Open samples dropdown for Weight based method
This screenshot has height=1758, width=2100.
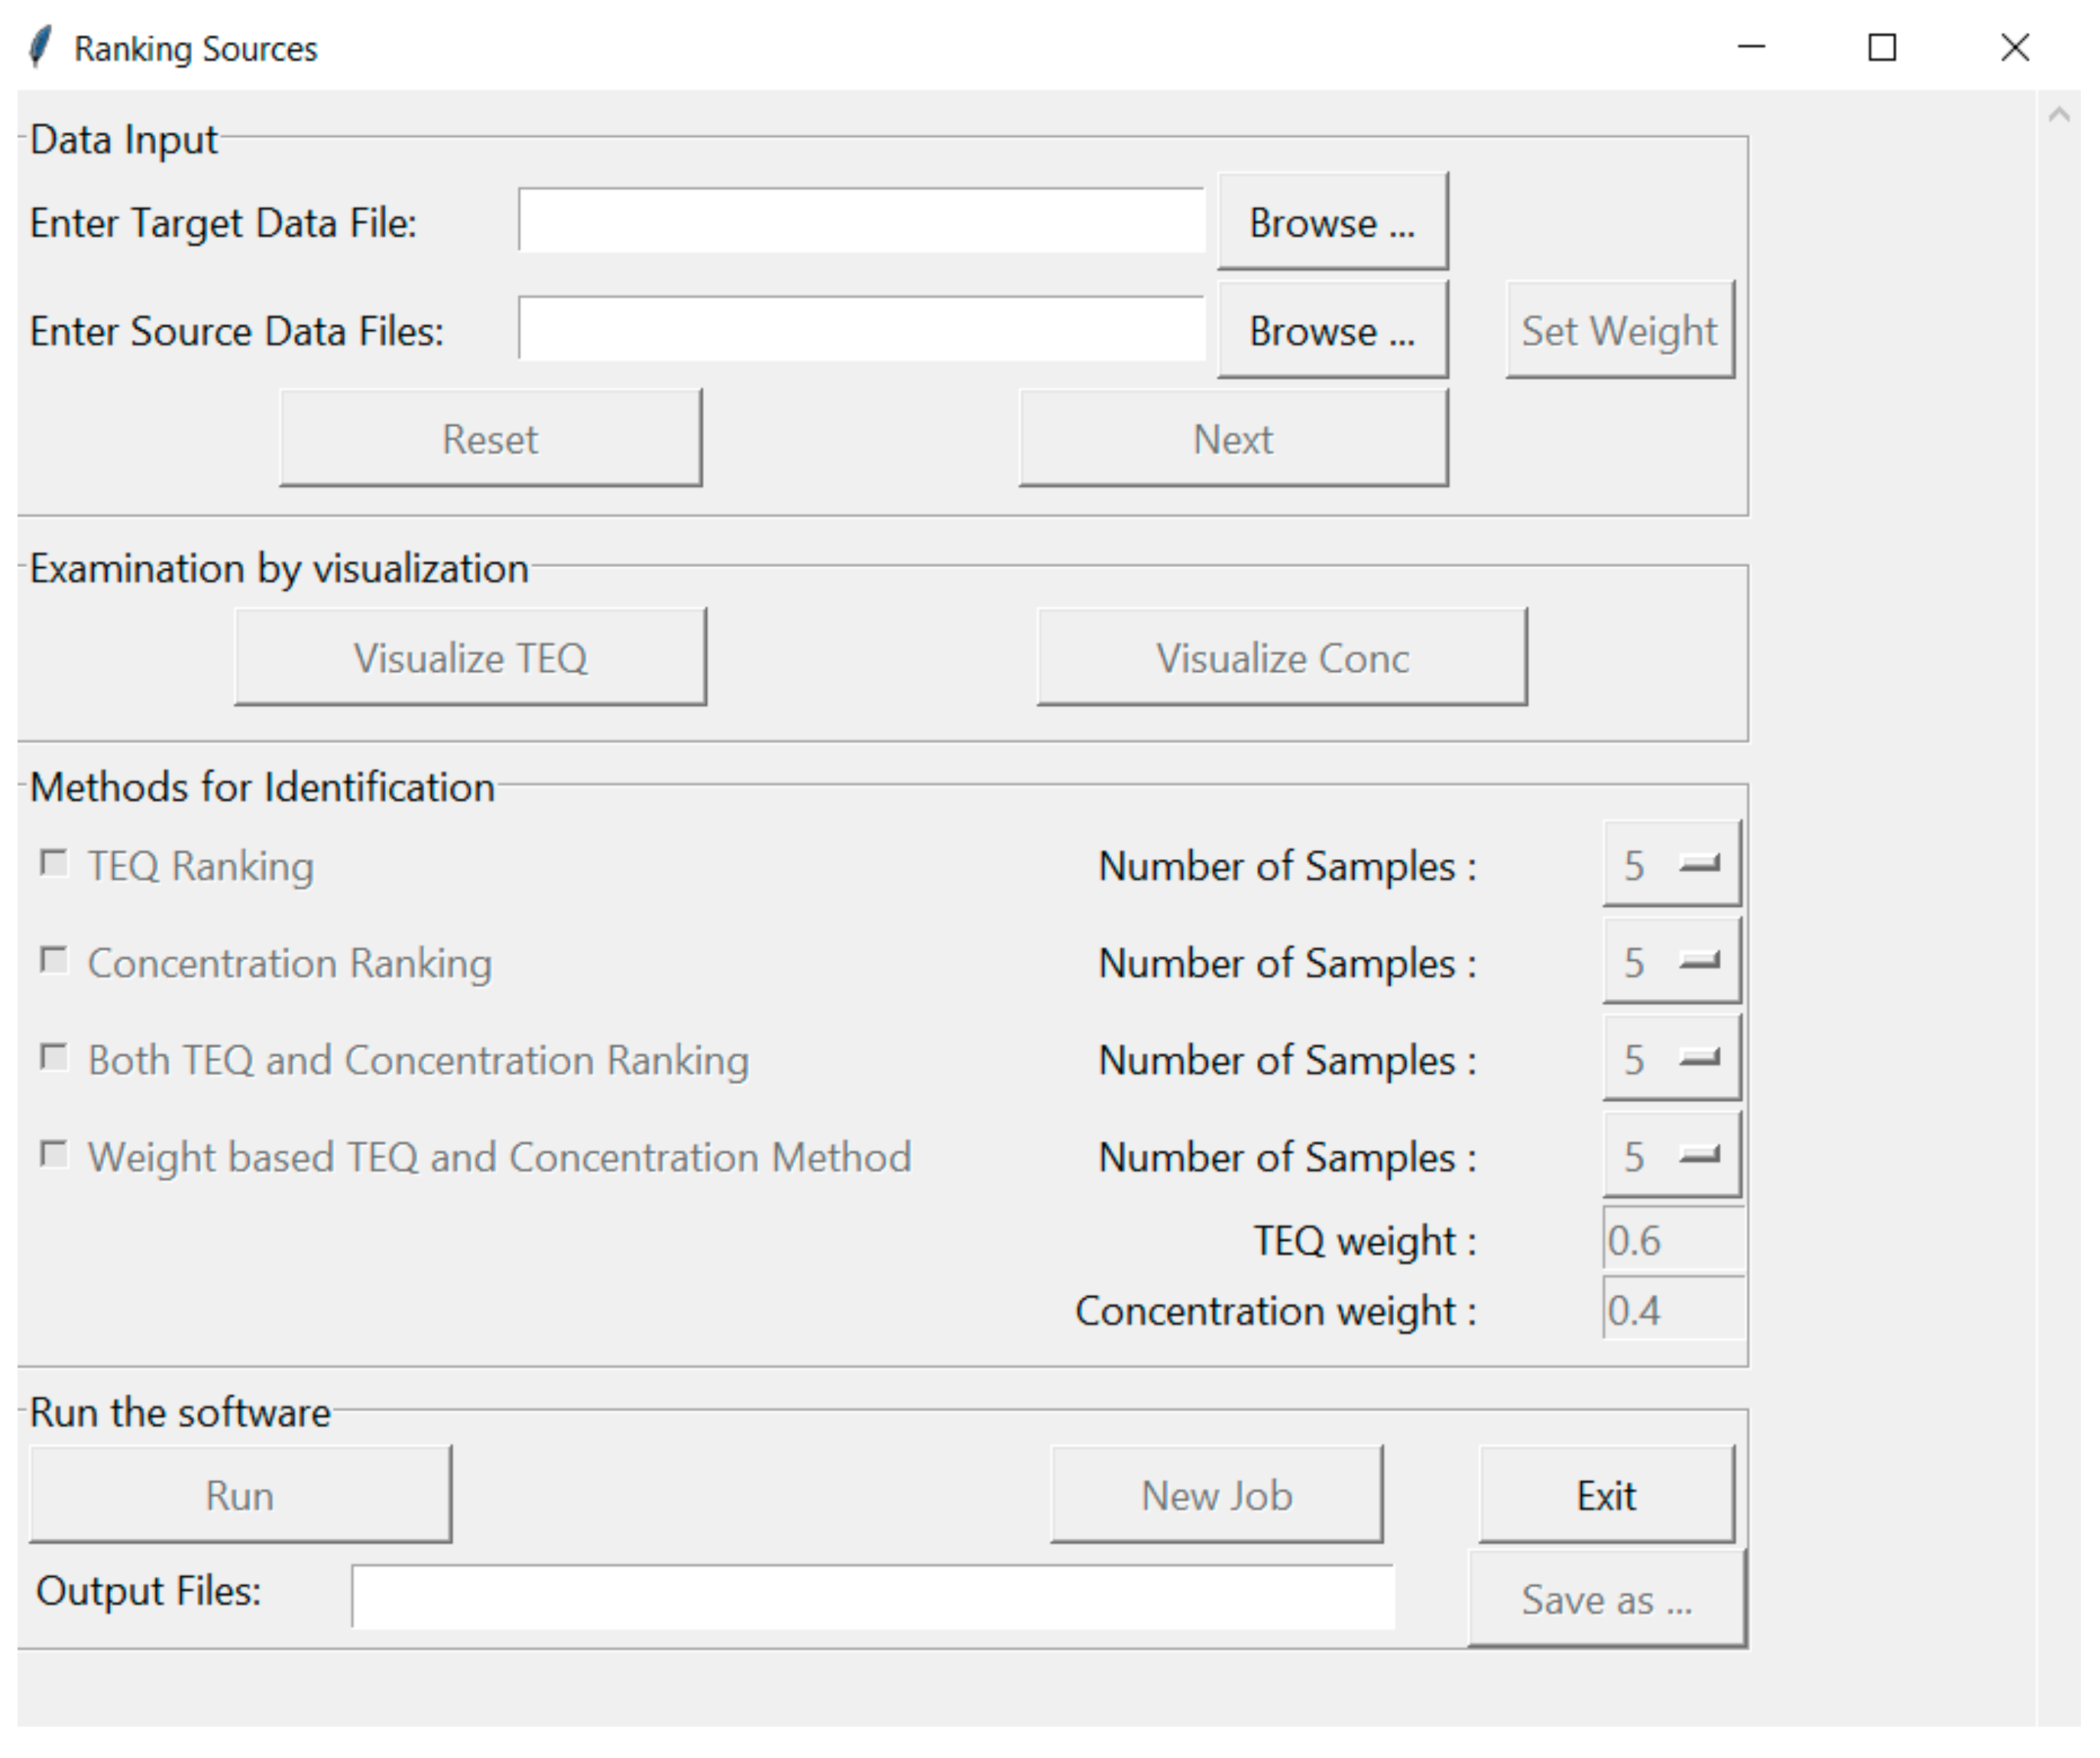click(1671, 1155)
